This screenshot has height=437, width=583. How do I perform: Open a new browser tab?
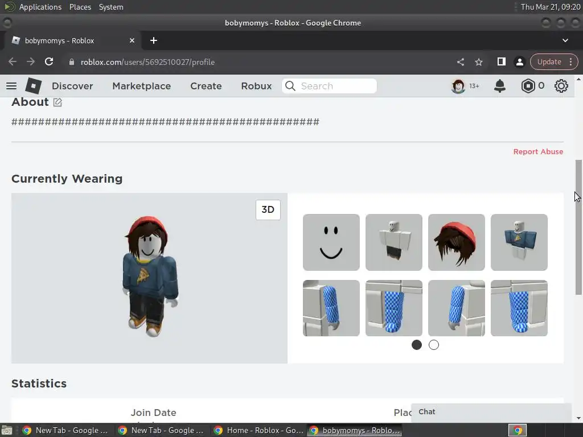[154, 40]
